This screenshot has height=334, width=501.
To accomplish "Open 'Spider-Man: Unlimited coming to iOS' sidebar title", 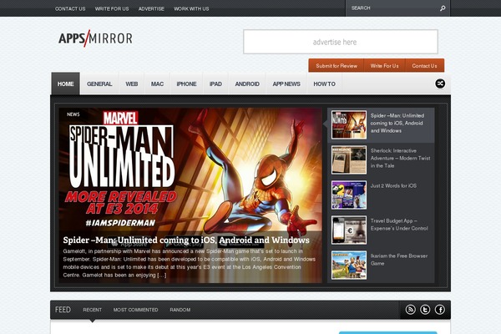I will (397, 123).
